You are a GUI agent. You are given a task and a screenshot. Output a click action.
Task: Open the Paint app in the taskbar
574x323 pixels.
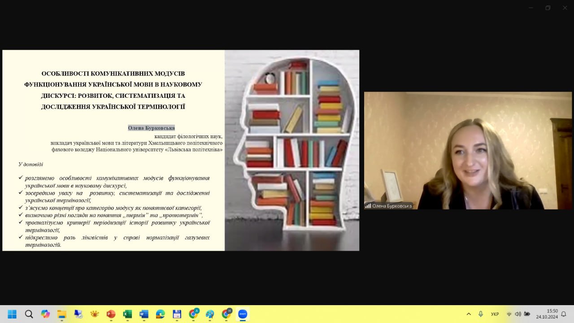pos(209,314)
